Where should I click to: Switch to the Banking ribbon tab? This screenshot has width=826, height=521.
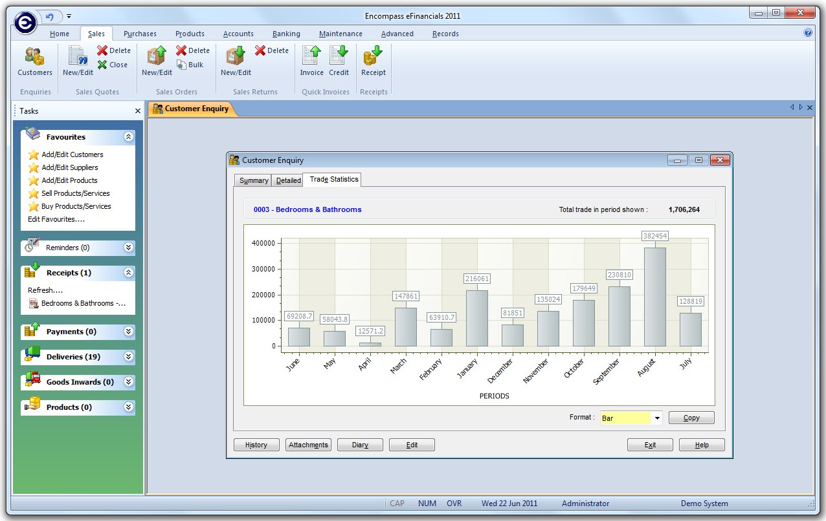286,34
